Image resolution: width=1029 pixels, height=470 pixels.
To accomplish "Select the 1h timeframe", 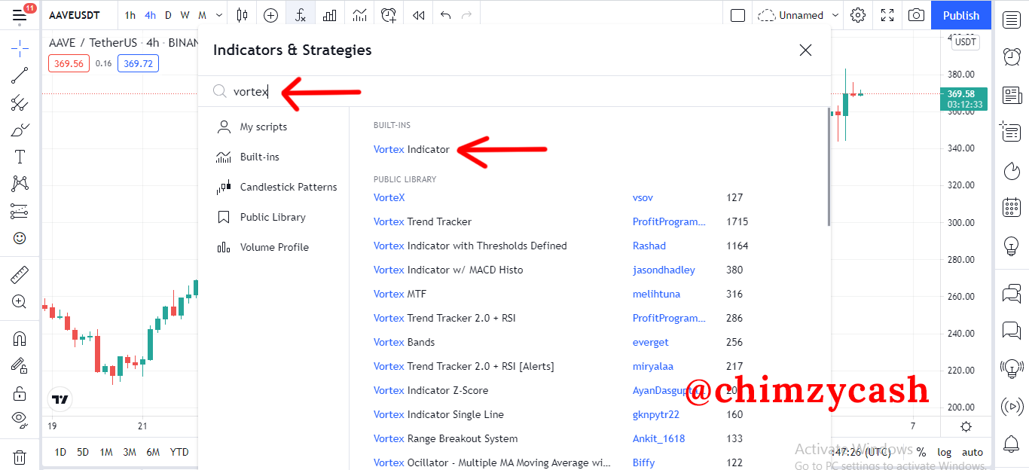I will coord(130,15).
